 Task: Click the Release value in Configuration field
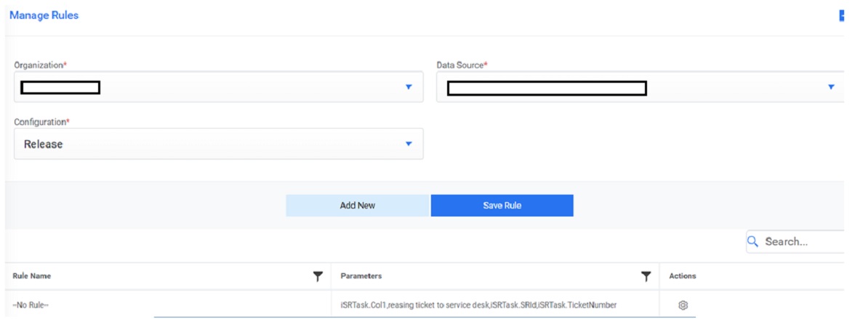point(44,144)
